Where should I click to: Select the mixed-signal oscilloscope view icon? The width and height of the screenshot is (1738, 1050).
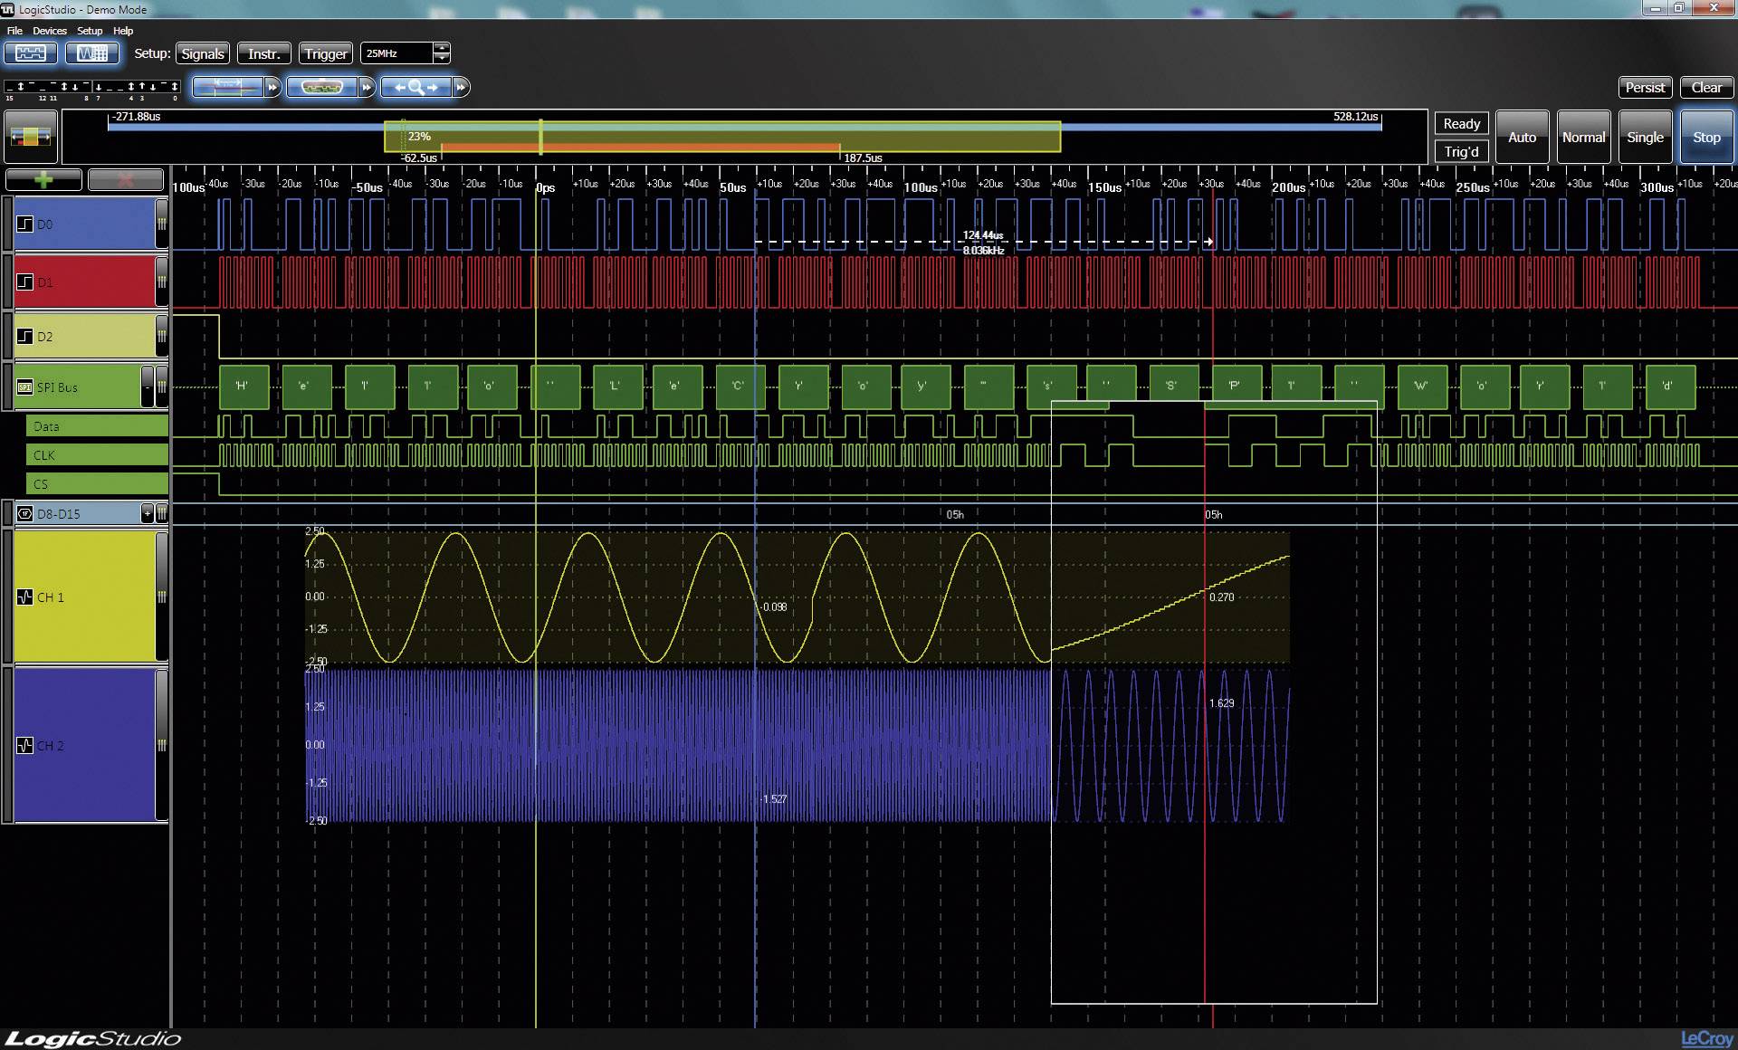[92, 53]
